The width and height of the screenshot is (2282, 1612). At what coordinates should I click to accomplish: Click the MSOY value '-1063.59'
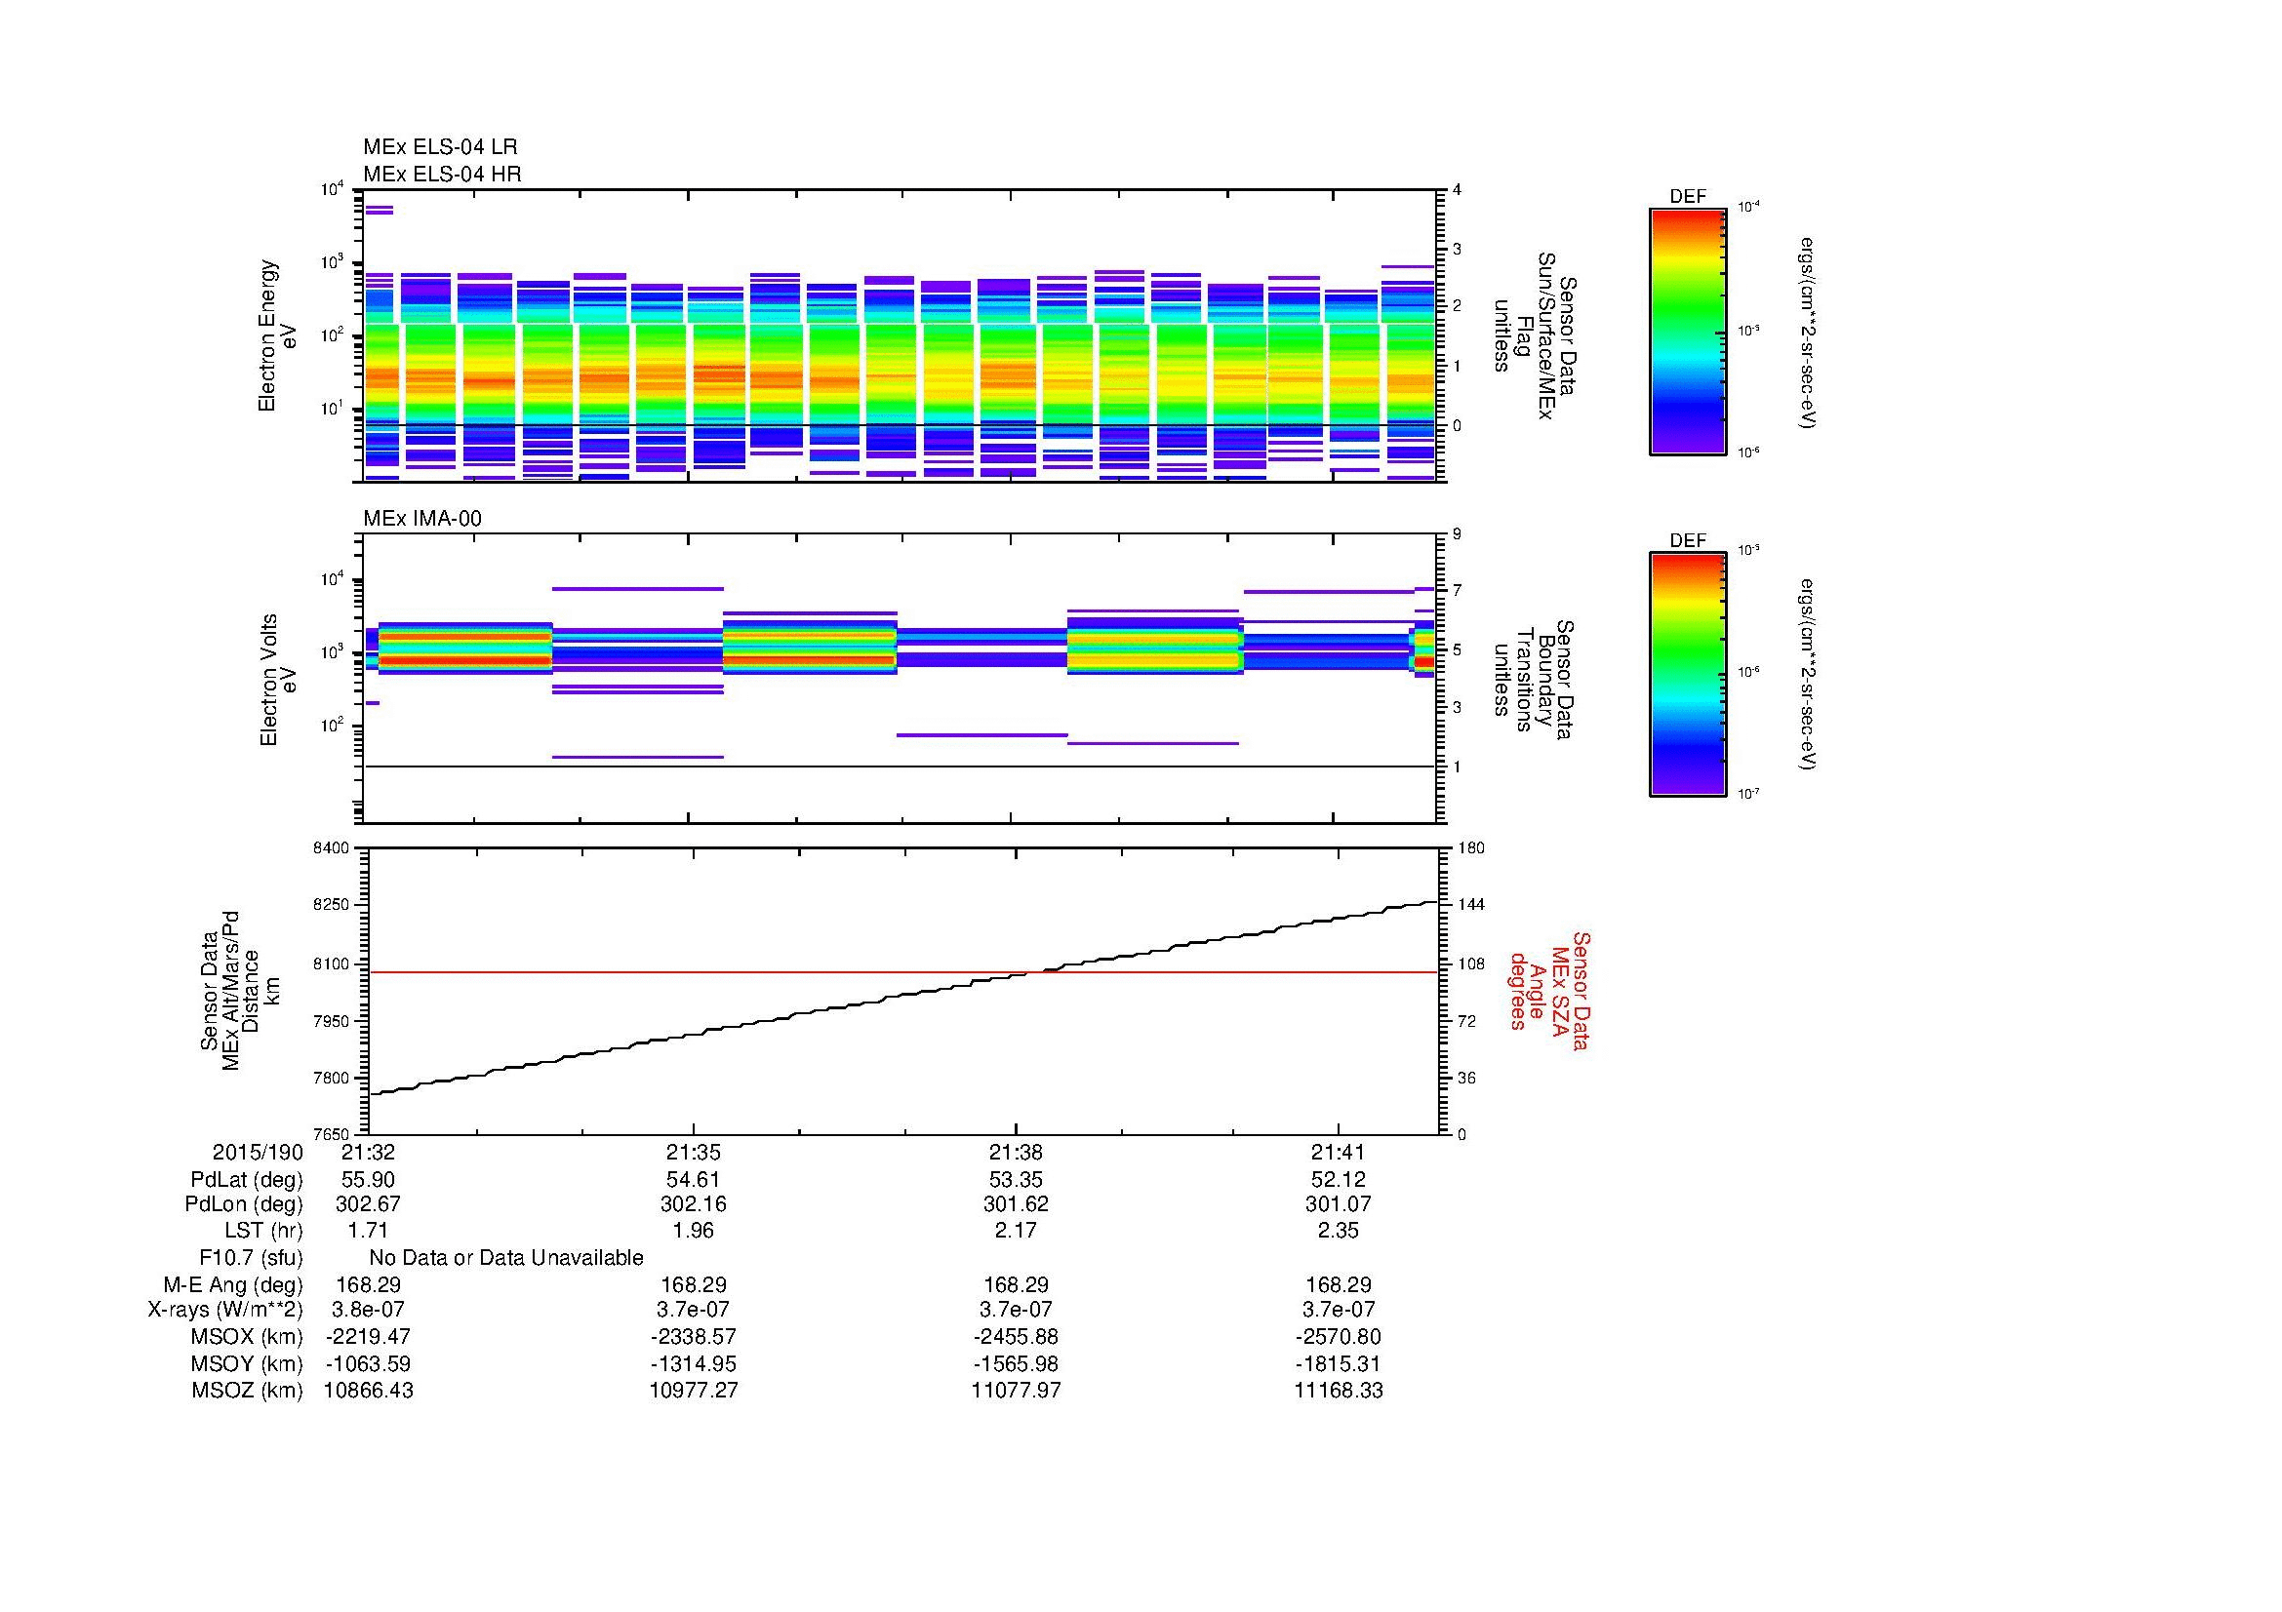click(x=369, y=1364)
